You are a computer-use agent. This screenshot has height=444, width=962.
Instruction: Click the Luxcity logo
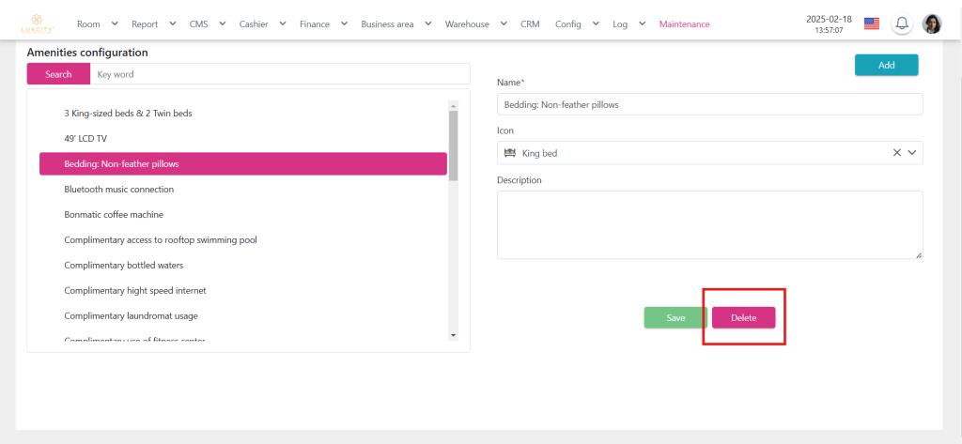coord(38,24)
